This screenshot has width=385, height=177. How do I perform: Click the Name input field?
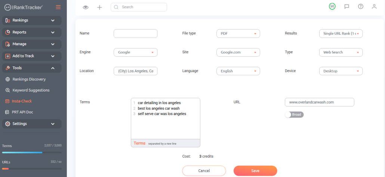pos(135,33)
